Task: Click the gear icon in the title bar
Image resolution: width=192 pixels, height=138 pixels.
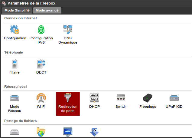Action: tap(4, 3)
